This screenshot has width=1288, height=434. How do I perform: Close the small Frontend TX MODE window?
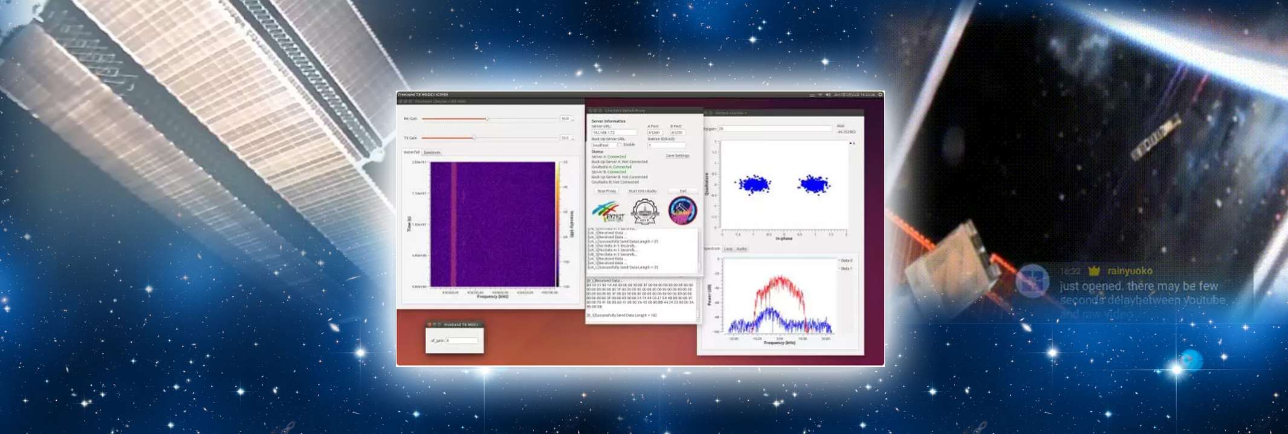pyautogui.click(x=430, y=325)
